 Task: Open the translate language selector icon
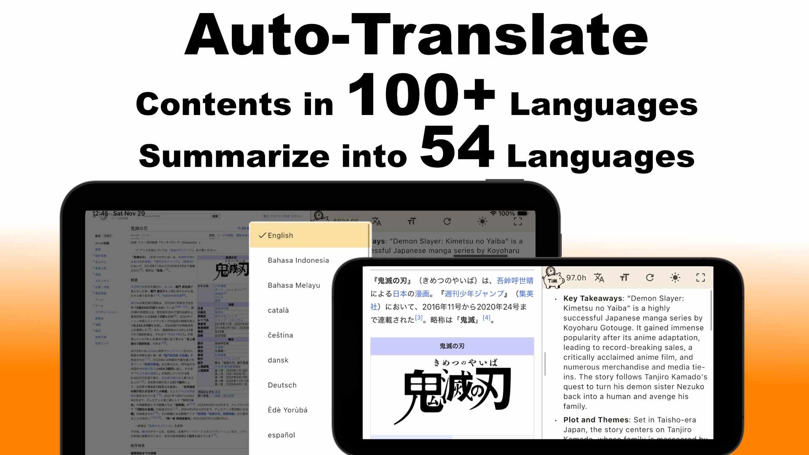(599, 278)
